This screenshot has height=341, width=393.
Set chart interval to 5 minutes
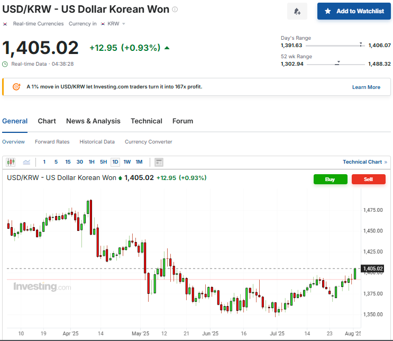[56, 162]
